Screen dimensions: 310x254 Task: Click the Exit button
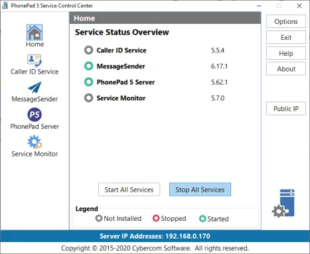(286, 37)
